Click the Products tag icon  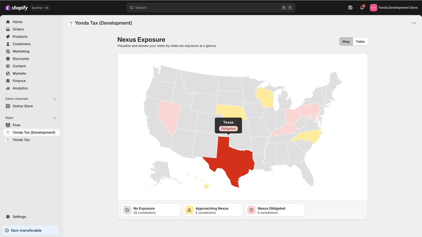coord(8,37)
